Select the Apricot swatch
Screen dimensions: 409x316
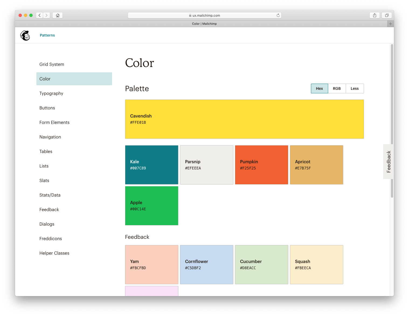pos(317,165)
